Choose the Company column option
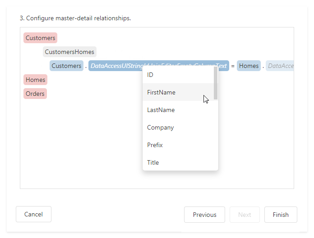The image size is (314, 238). (160, 127)
